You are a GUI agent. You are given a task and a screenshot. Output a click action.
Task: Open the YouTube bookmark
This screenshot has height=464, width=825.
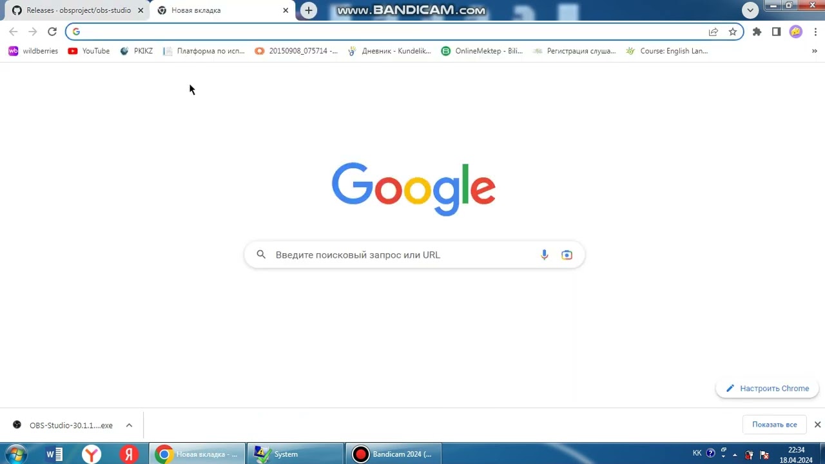click(x=89, y=51)
